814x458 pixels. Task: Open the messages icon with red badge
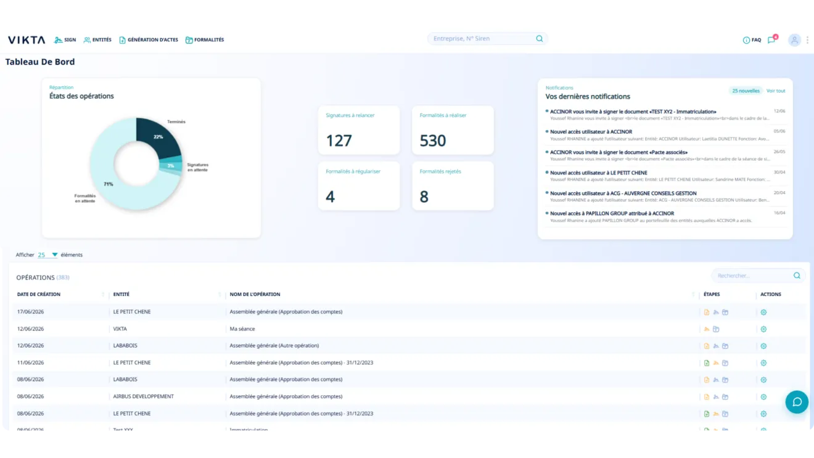click(772, 39)
